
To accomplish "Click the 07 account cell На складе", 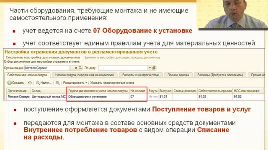I will 138,97.
